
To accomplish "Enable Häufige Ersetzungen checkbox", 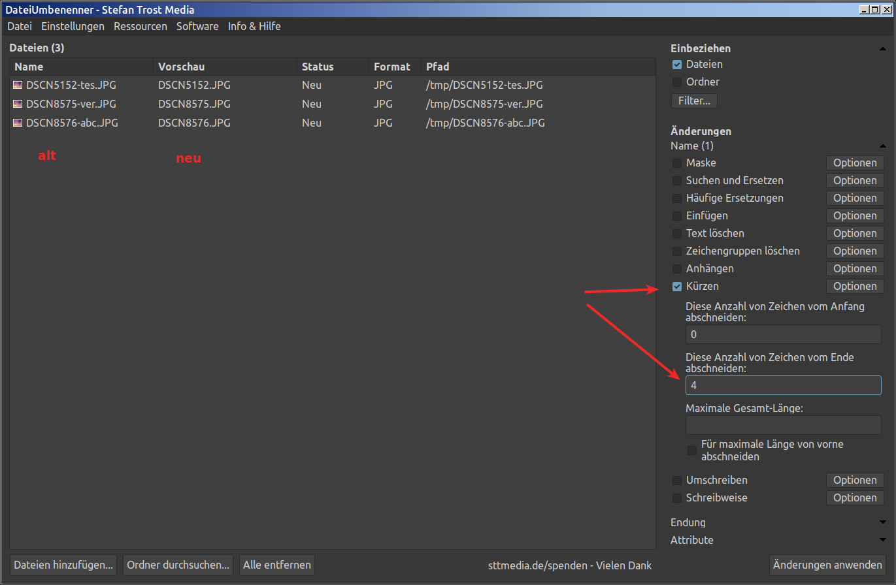I will click(677, 198).
